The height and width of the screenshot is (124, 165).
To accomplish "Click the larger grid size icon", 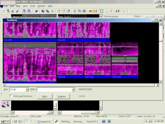I will coord(17,11).
